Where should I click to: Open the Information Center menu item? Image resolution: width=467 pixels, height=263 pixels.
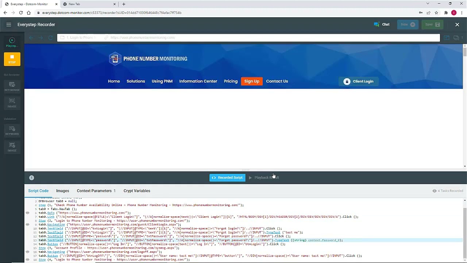(198, 81)
